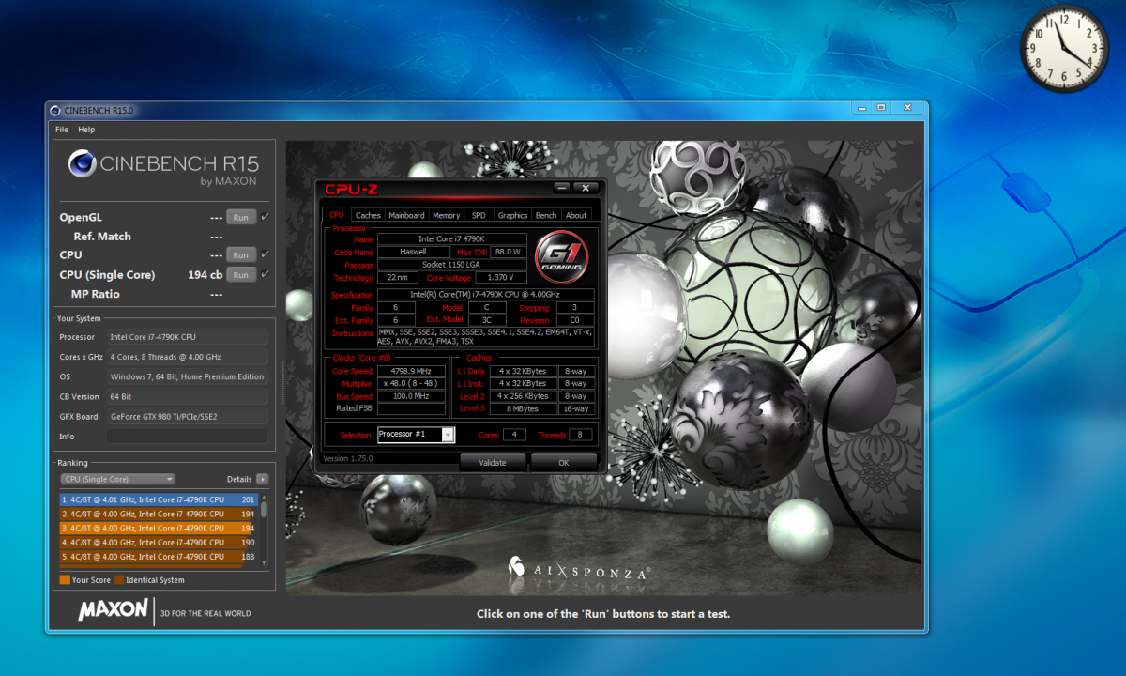Switch to the About tab
The height and width of the screenshot is (676, 1126).
(576, 215)
